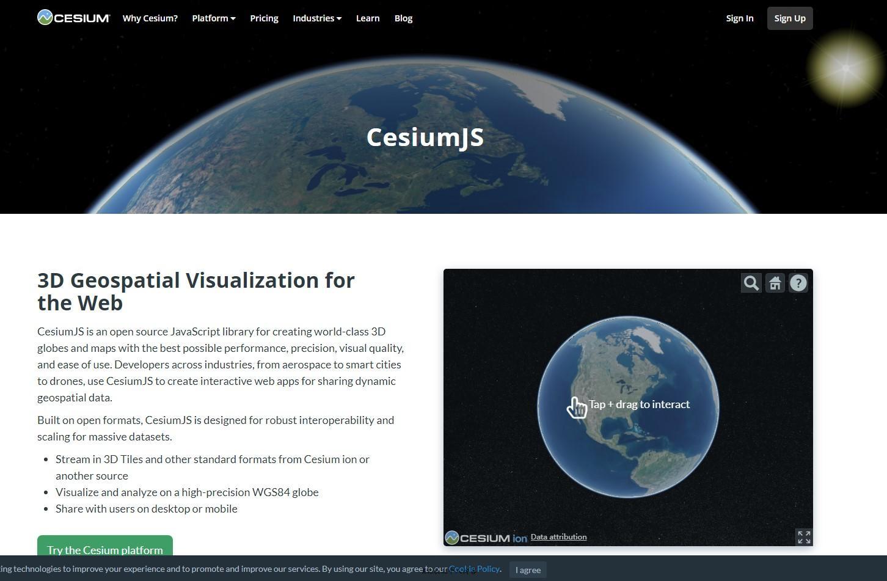Reset the globe with the Home view icon
The image size is (887, 581).
pos(775,283)
